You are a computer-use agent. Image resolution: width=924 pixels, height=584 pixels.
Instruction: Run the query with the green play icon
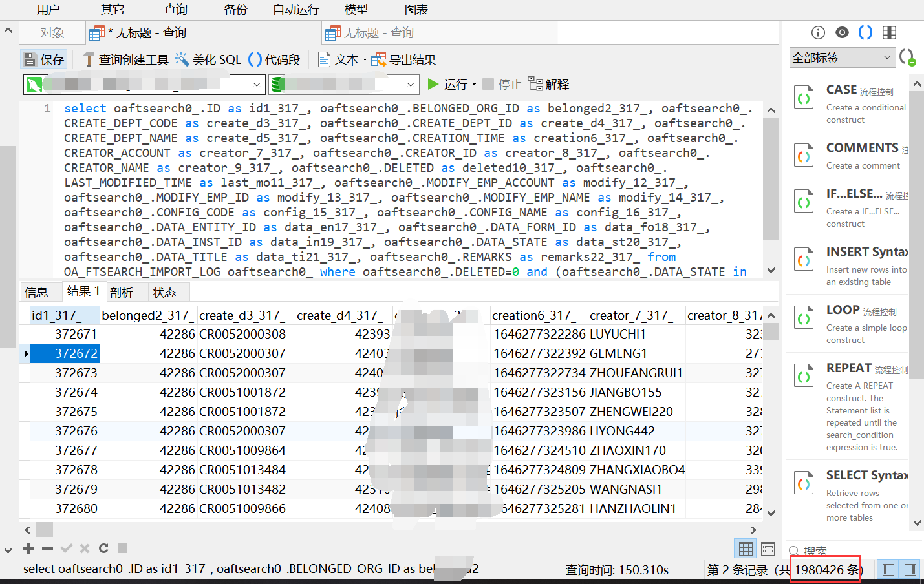(433, 84)
